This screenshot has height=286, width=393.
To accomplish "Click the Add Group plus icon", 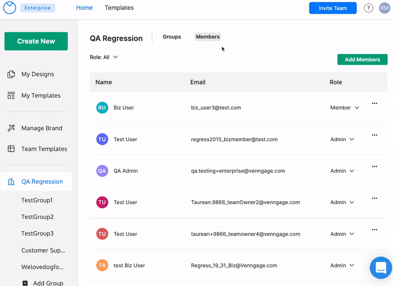I will pyautogui.click(x=25, y=283).
